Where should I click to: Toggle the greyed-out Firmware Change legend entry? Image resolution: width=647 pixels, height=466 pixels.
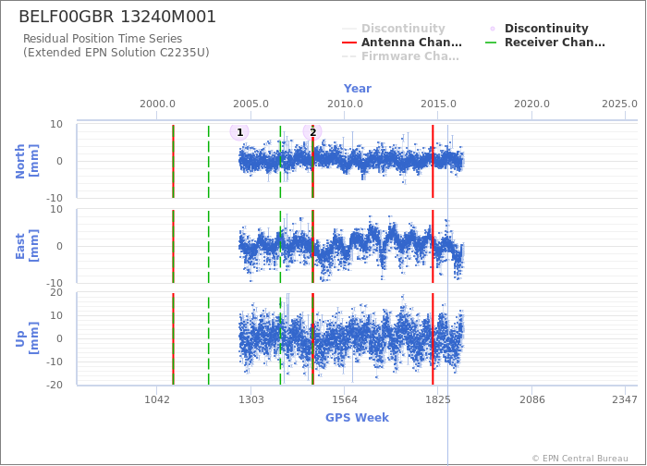[x=400, y=56]
